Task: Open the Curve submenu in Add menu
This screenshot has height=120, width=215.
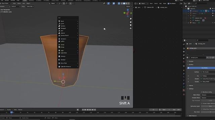Action: pyautogui.click(x=68, y=24)
